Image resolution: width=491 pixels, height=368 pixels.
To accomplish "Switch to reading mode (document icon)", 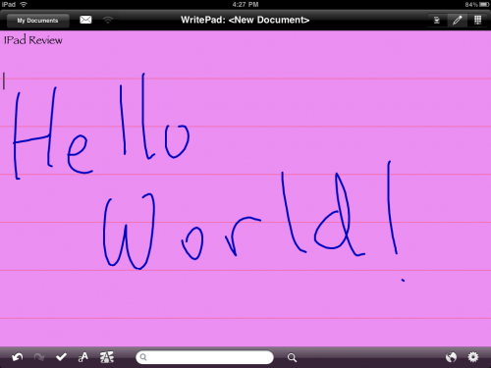I will coord(437,21).
